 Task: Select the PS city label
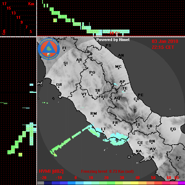tap(108, 46)
